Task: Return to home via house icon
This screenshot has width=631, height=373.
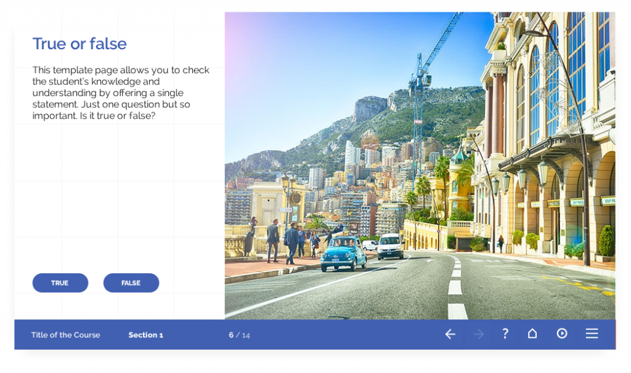Action: coord(532,334)
